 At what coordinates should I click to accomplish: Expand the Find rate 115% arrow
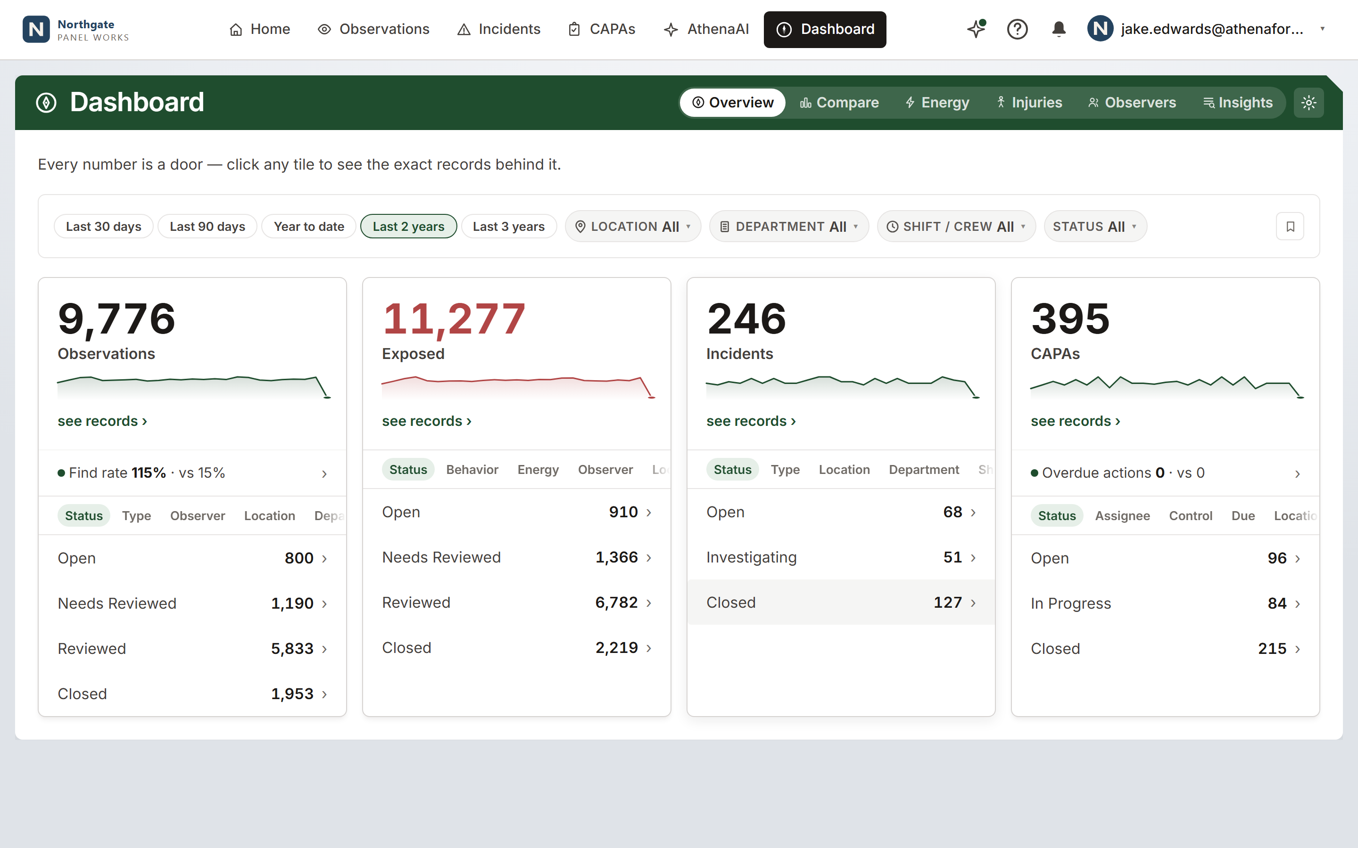coord(324,474)
